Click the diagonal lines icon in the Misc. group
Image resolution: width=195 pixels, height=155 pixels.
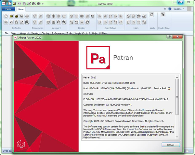(128, 16)
